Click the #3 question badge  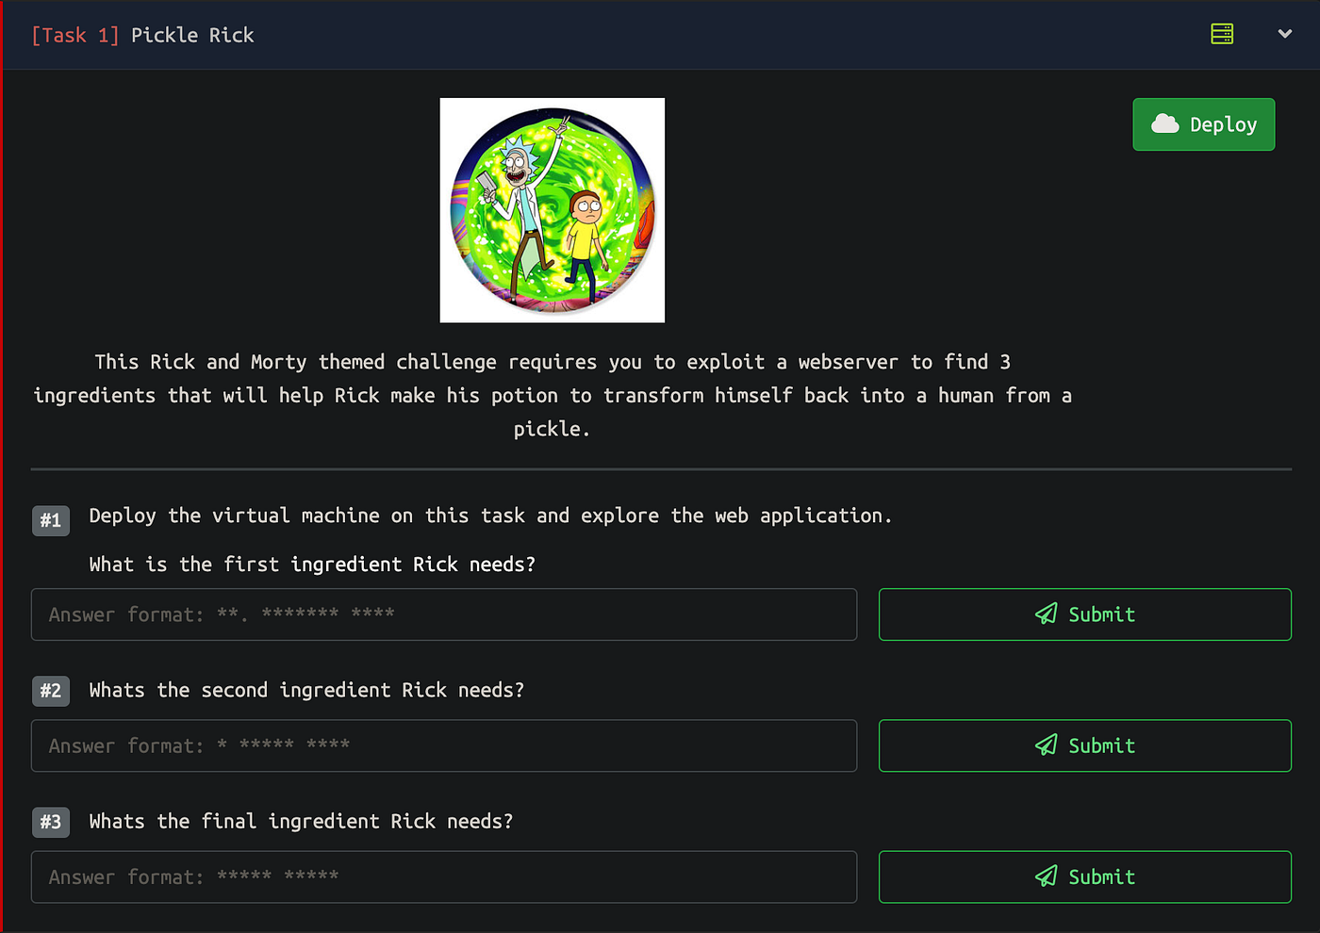pyautogui.click(x=51, y=822)
